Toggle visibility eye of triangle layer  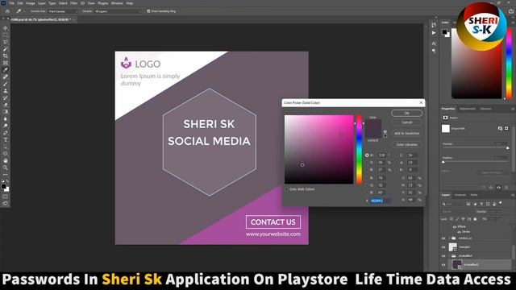click(443, 247)
